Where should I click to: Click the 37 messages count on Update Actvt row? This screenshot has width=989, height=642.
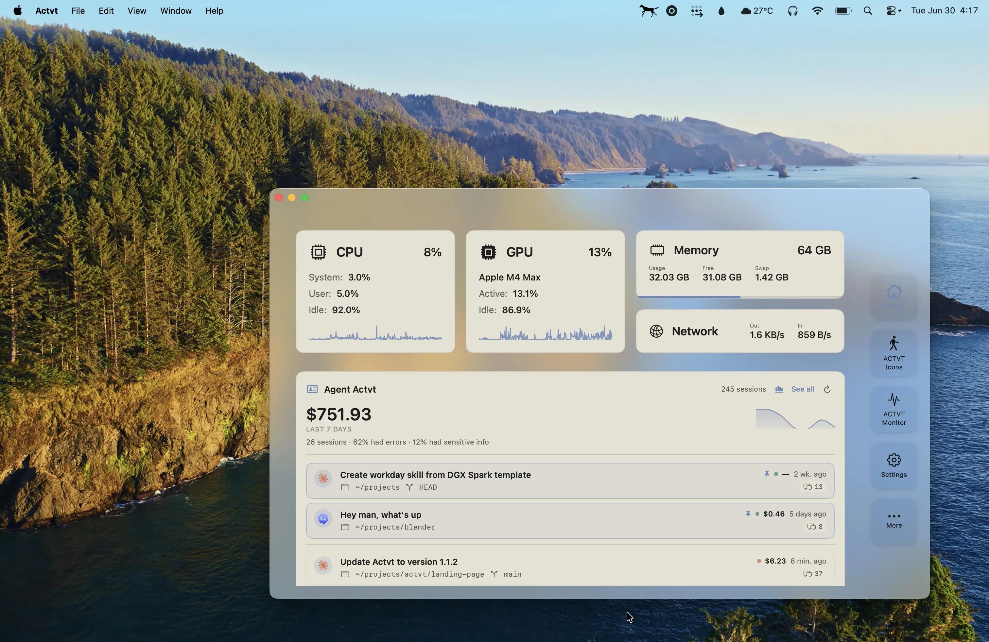(x=813, y=573)
